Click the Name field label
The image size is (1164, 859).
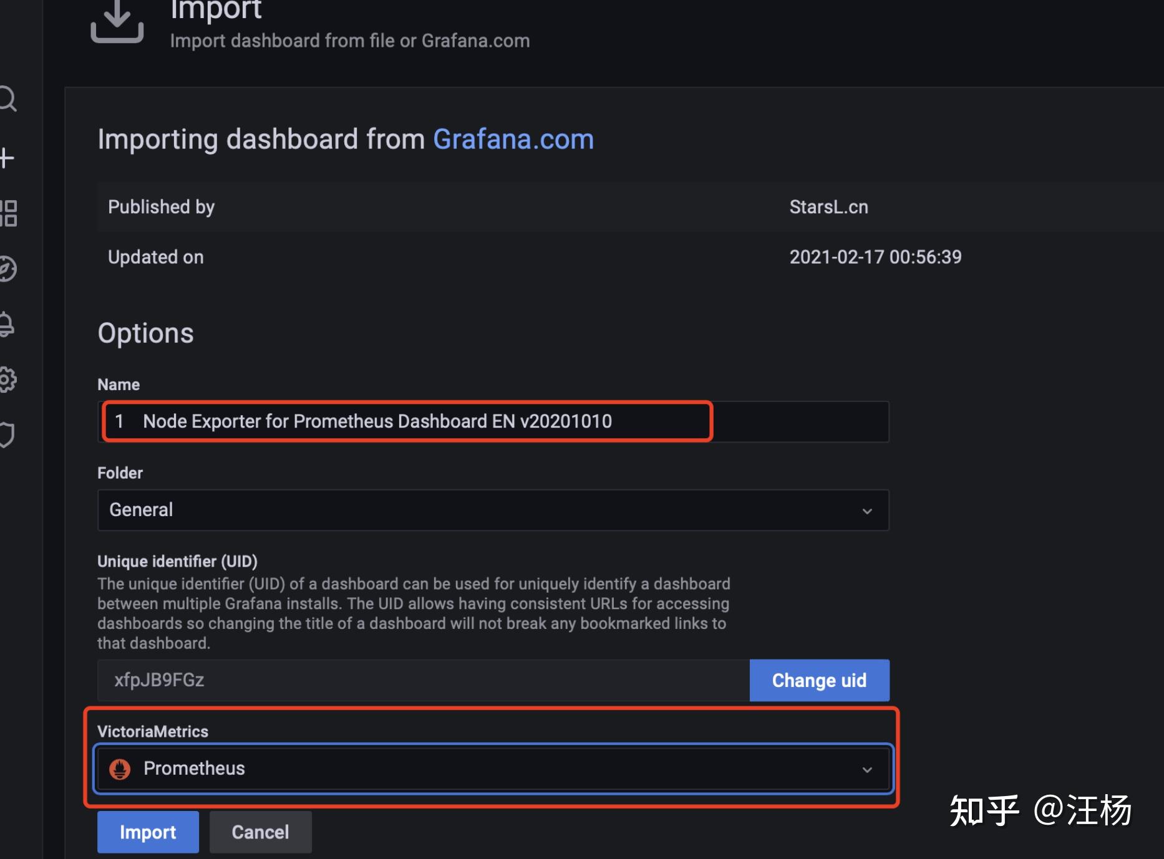[x=119, y=385]
